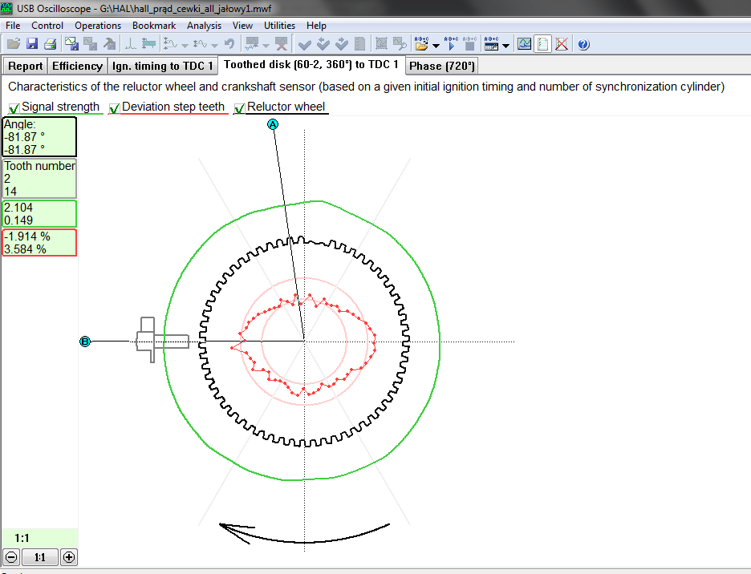Click the open file folder icon
The height and width of the screenshot is (574, 751).
tap(14, 44)
